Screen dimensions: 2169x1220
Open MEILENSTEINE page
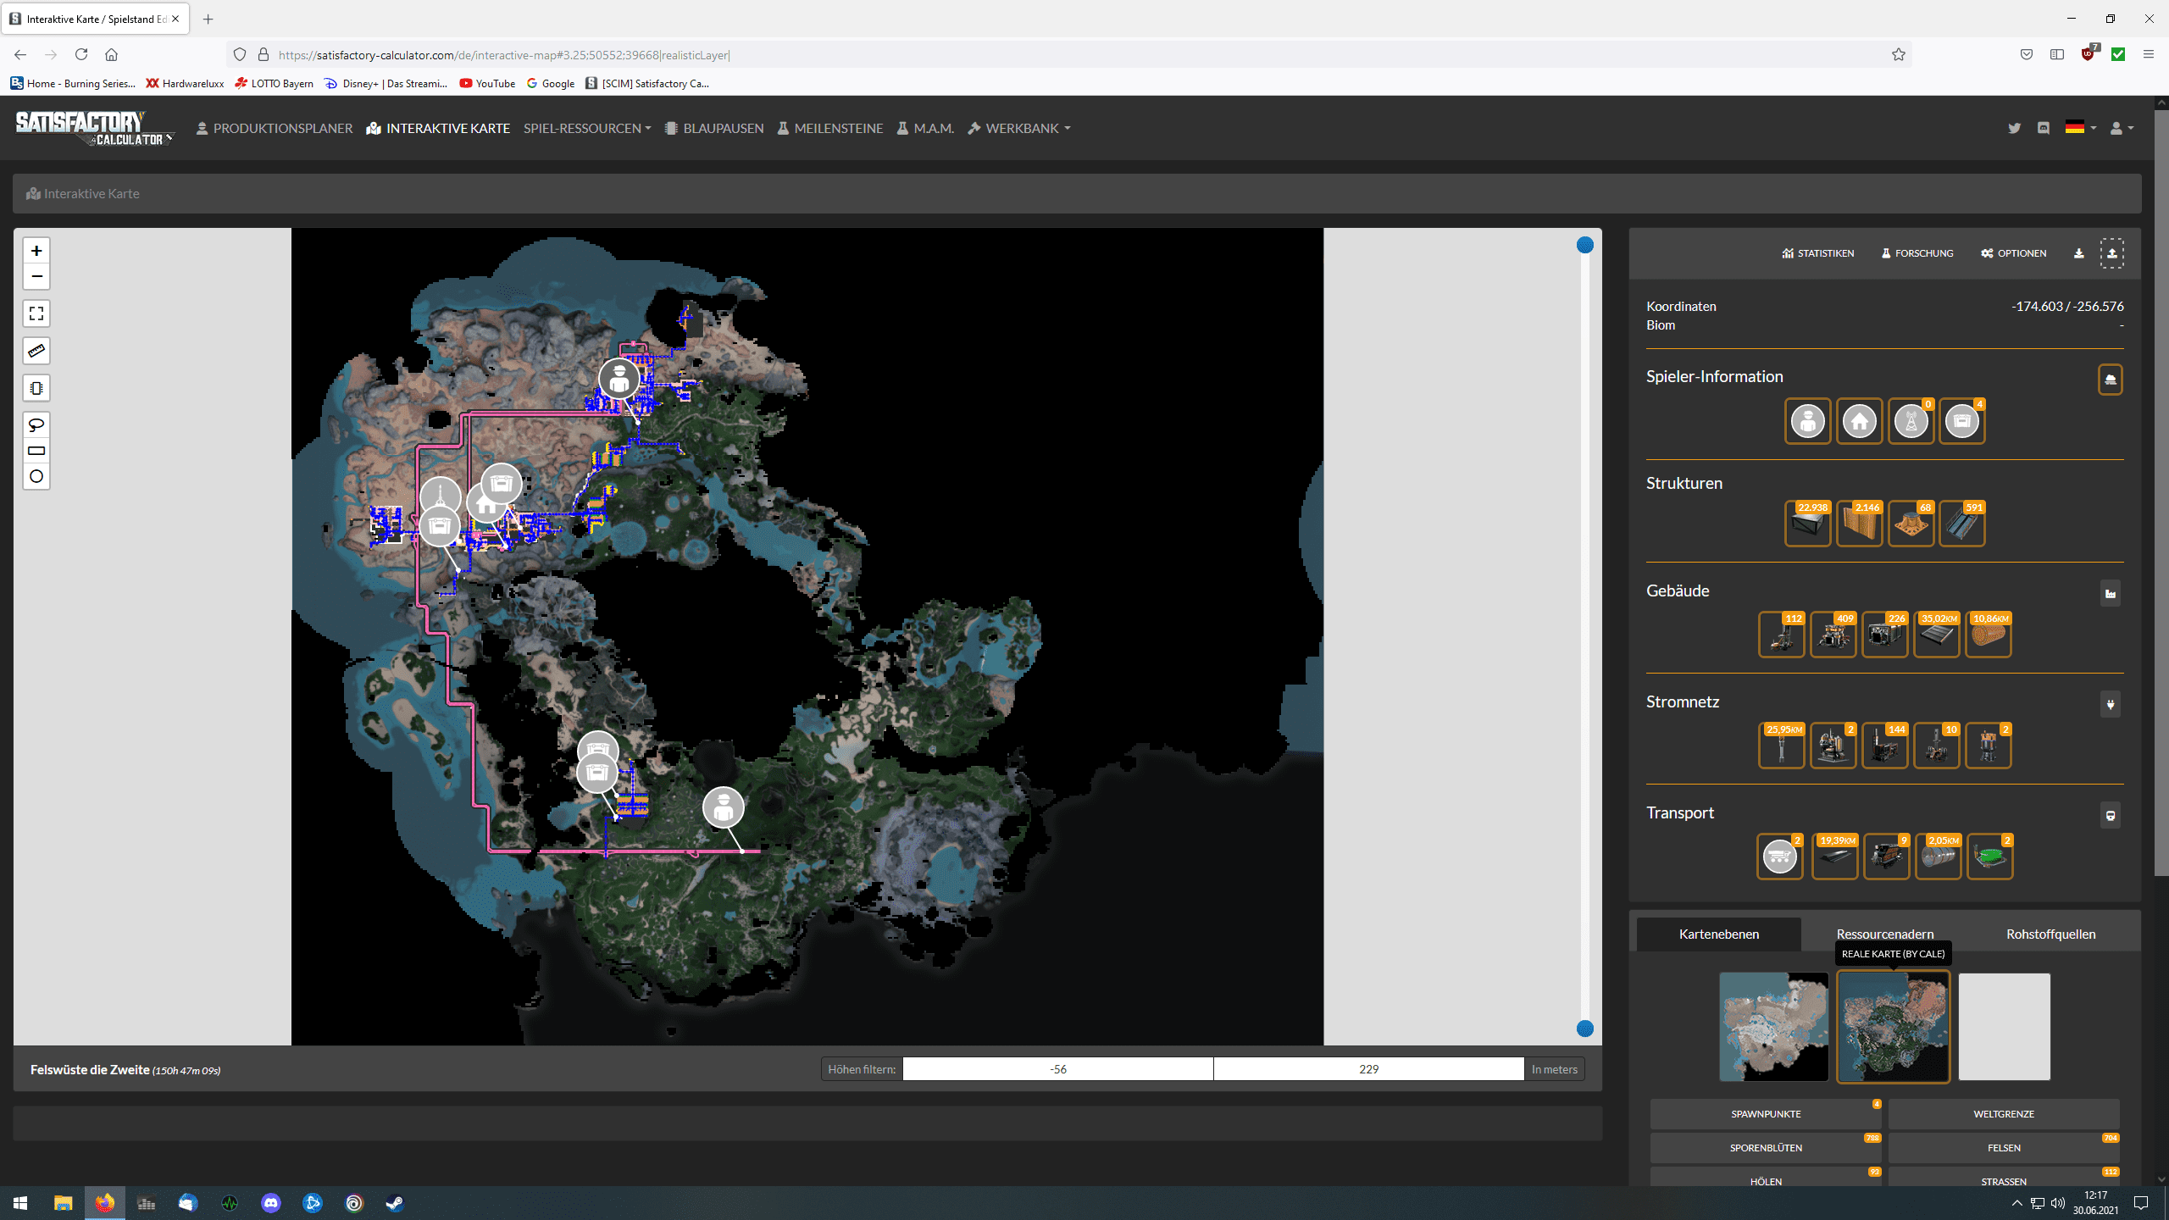(x=830, y=128)
